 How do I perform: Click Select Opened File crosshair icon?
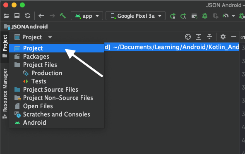coord(188,37)
